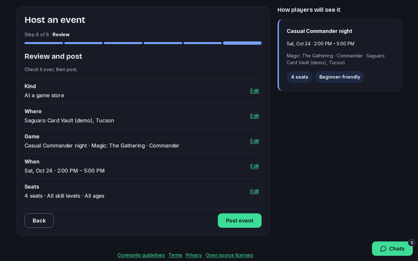Open the Chats panel

click(392, 249)
